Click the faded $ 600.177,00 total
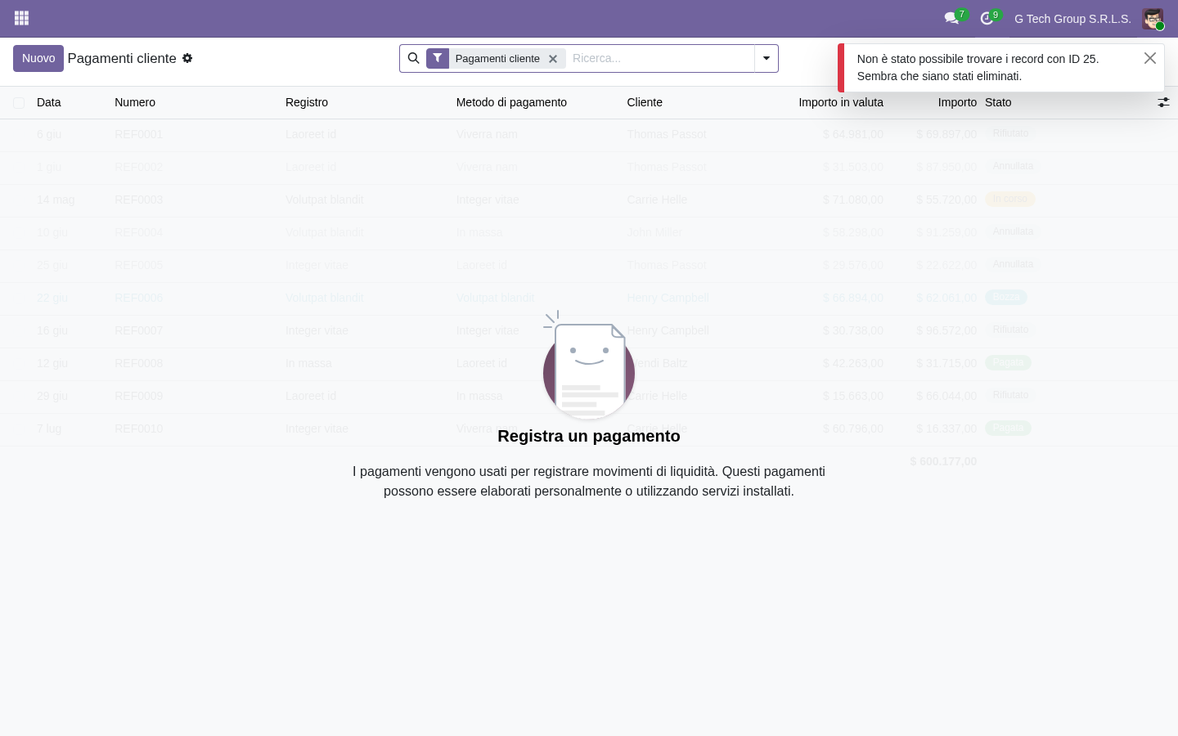Viewport: 1178px width, 736px height. (943, 461)
